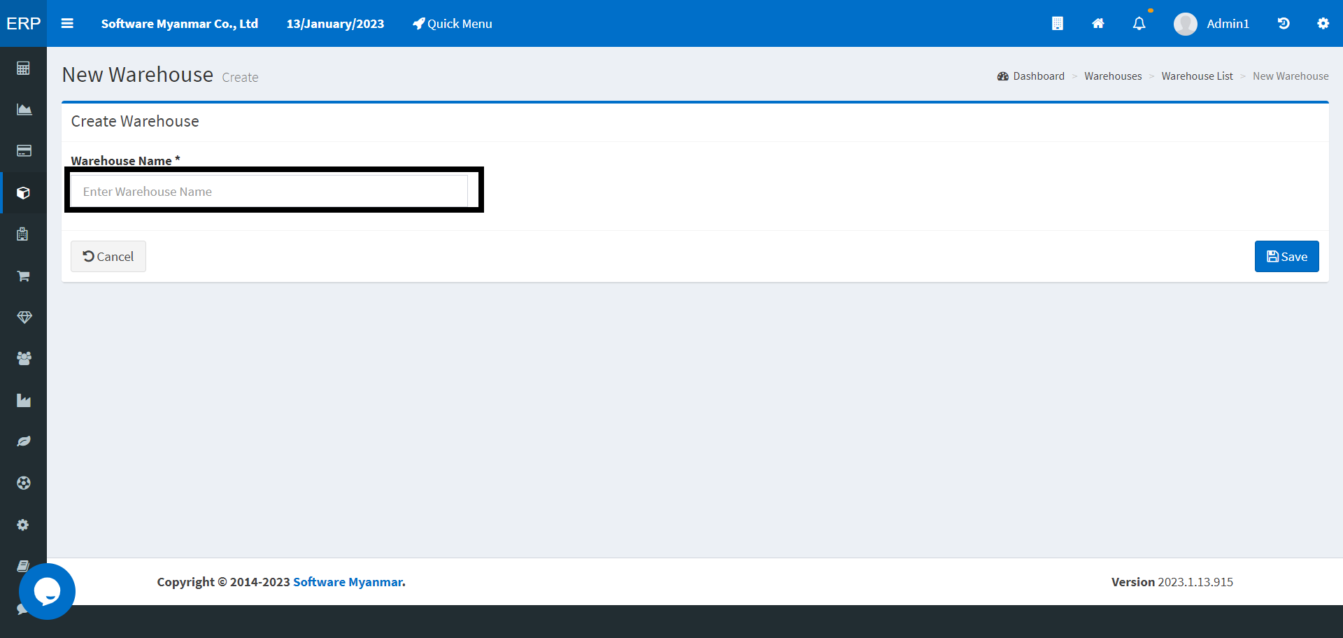Viewport: 1343px width, 638px height.
Task: Click the Software Myanmar Co., Ltd title
Action: [x=180, y=24]
